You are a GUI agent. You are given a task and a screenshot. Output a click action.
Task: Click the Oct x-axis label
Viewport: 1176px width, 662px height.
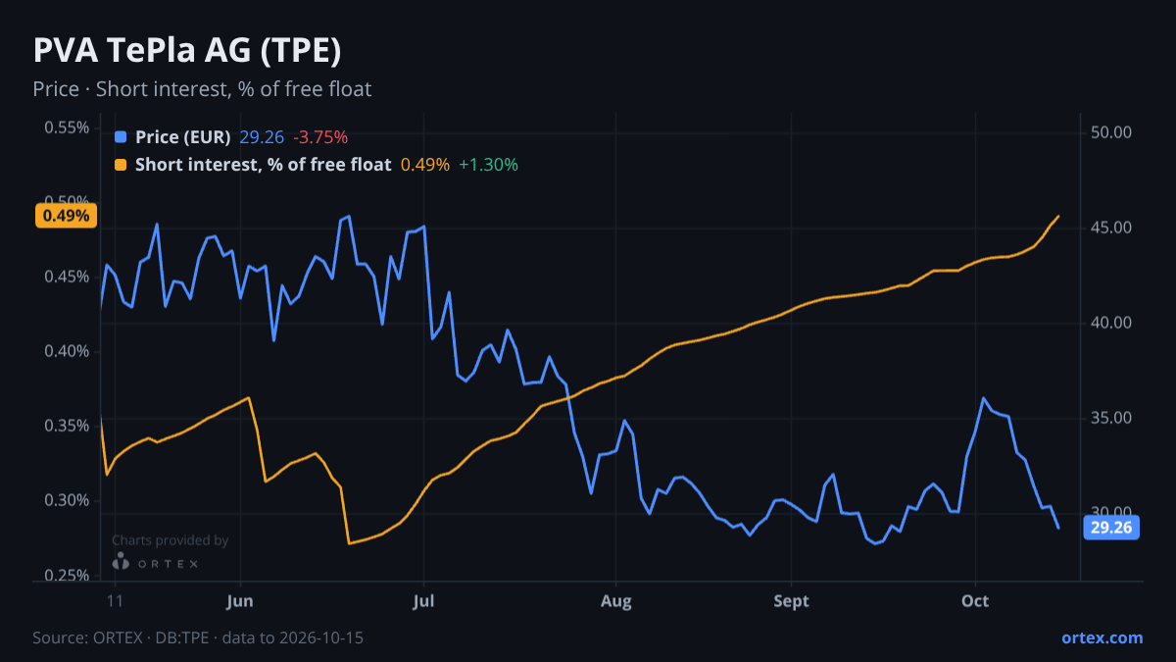tap(975, 601)
